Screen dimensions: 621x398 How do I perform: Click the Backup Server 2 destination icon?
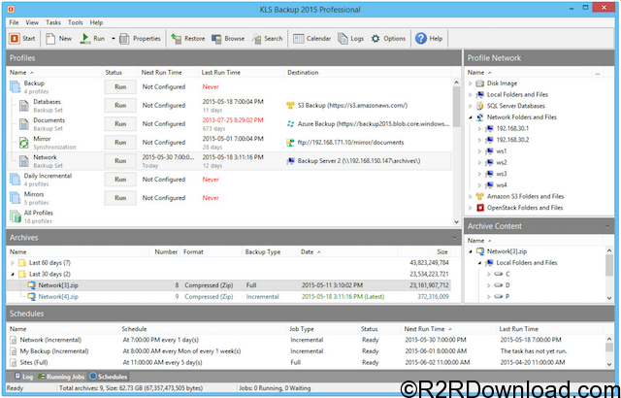290,161
